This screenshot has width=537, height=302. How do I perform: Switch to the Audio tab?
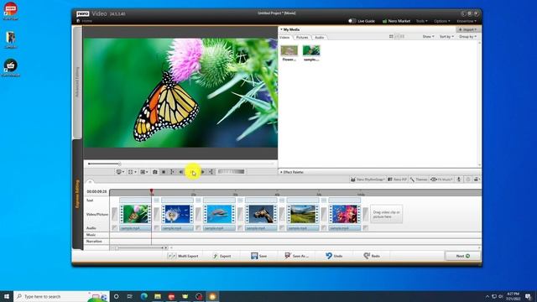click(319, 37)
